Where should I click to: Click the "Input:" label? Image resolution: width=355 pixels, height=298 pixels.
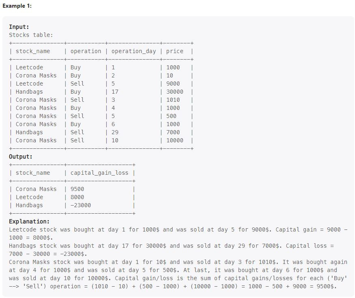click(19, 27)
